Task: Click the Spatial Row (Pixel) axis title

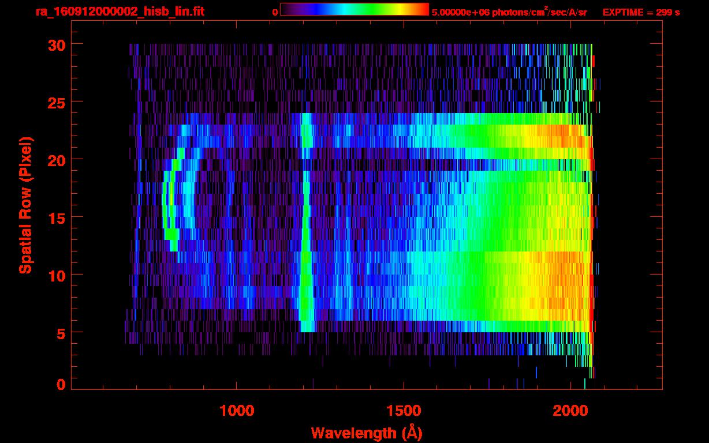Action: 25,205
